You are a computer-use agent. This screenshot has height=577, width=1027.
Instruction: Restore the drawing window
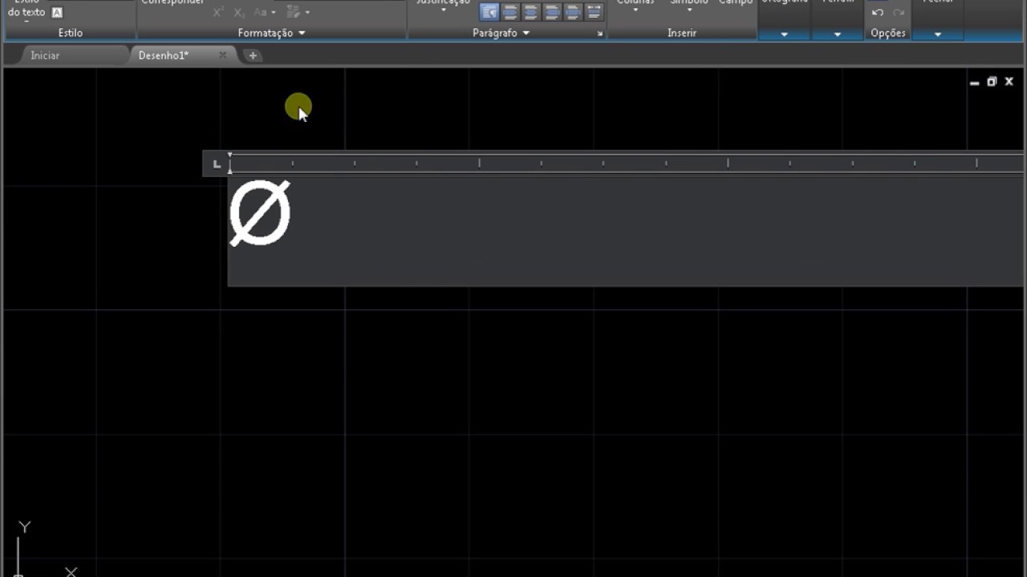[992, 82]
